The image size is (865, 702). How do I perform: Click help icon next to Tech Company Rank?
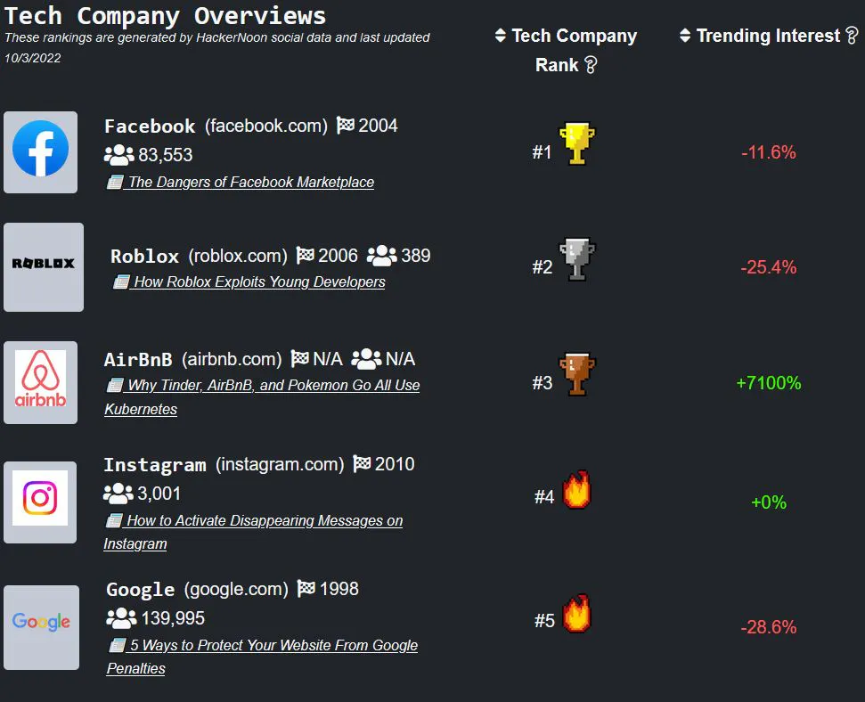pos(590,65)
